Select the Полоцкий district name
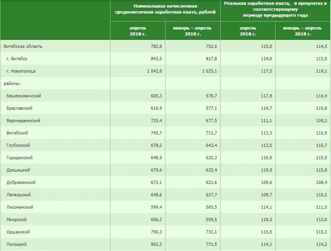Image resolution: width=331 pixels, height=251 pixels. [x=16, y=244]
